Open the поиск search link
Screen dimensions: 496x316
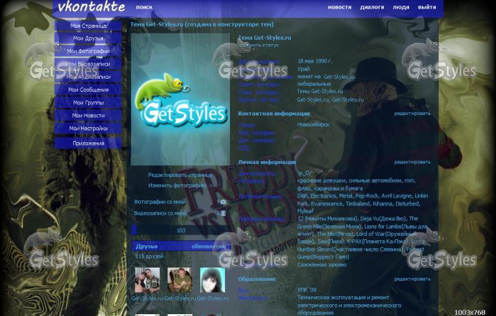[144, 7]
